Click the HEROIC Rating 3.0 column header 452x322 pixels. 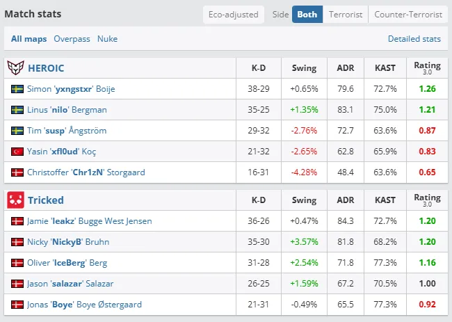pyautogui.click(x=427, y=68)
